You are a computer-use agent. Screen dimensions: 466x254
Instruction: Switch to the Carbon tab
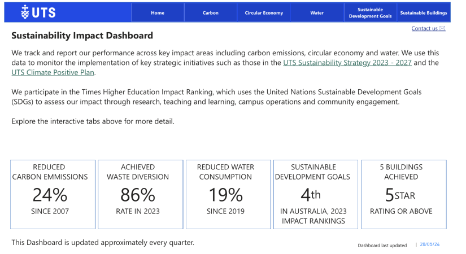[x=211, y=13]
